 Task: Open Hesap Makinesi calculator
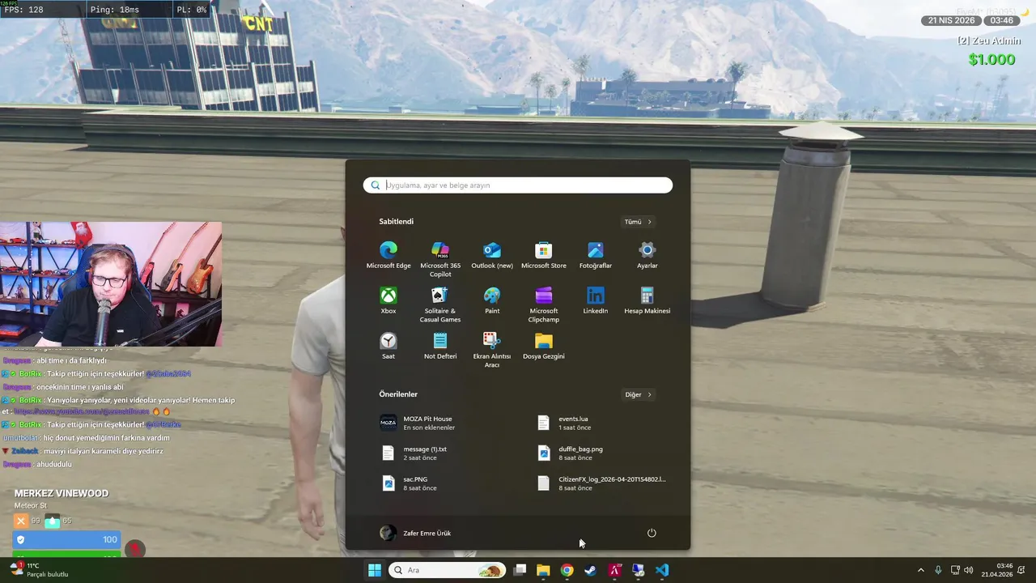tap(647, 300)
